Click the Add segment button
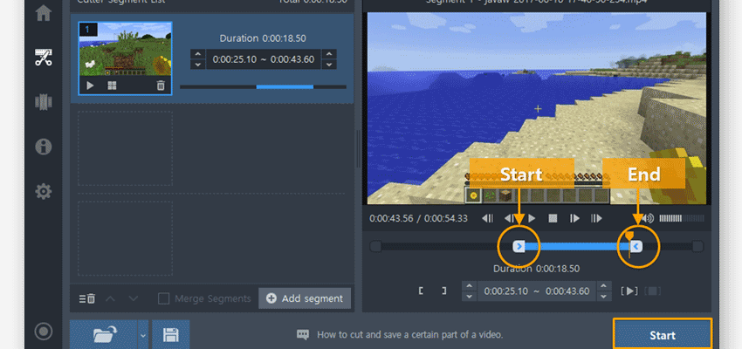Viewport: 742px width, 349px height. 305,298
